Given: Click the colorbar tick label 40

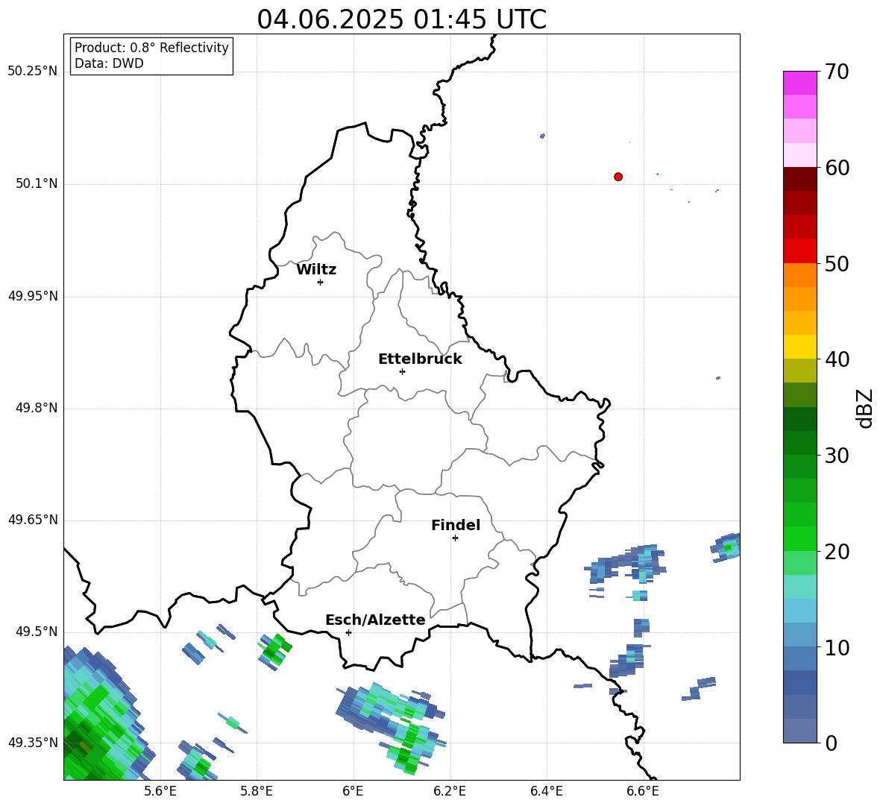Looking at the screenshot, I should [x=838, y=359].
